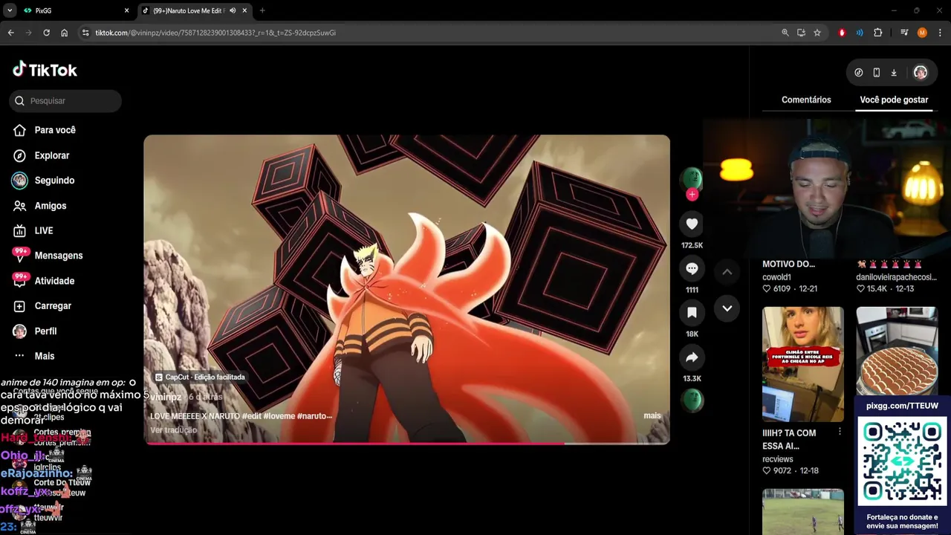This screenshot has width=951, height=535.
Task: Click the playing Naruto video
Action: 406,289
